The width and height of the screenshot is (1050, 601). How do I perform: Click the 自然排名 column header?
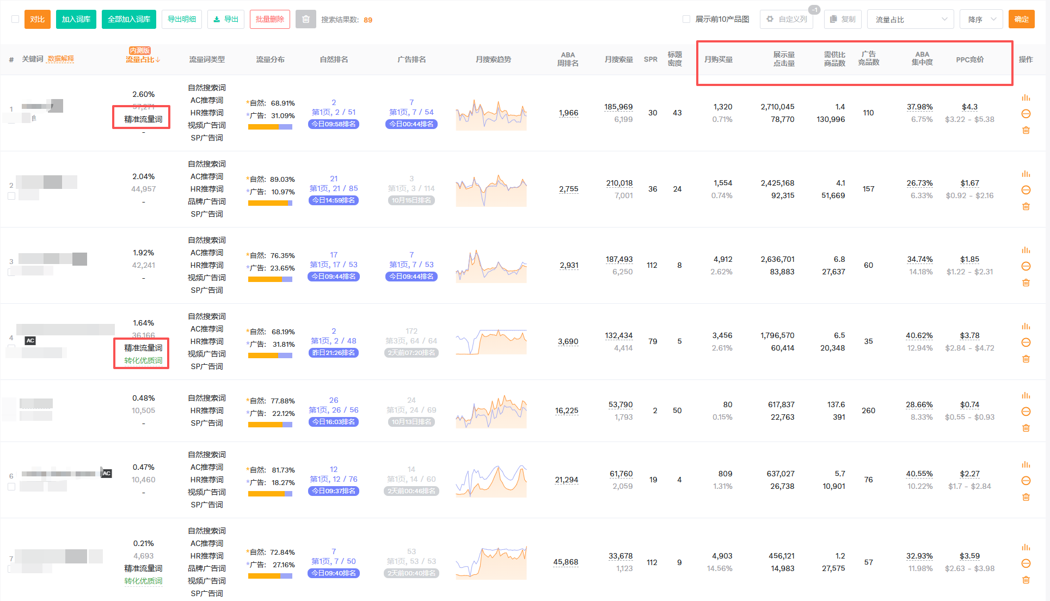point(334,59)
